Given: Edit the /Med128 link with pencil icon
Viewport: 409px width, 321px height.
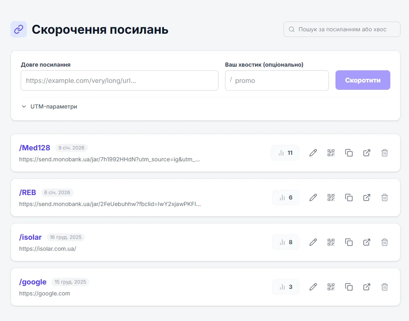Looking at the screenshot, I should point(313,153).
